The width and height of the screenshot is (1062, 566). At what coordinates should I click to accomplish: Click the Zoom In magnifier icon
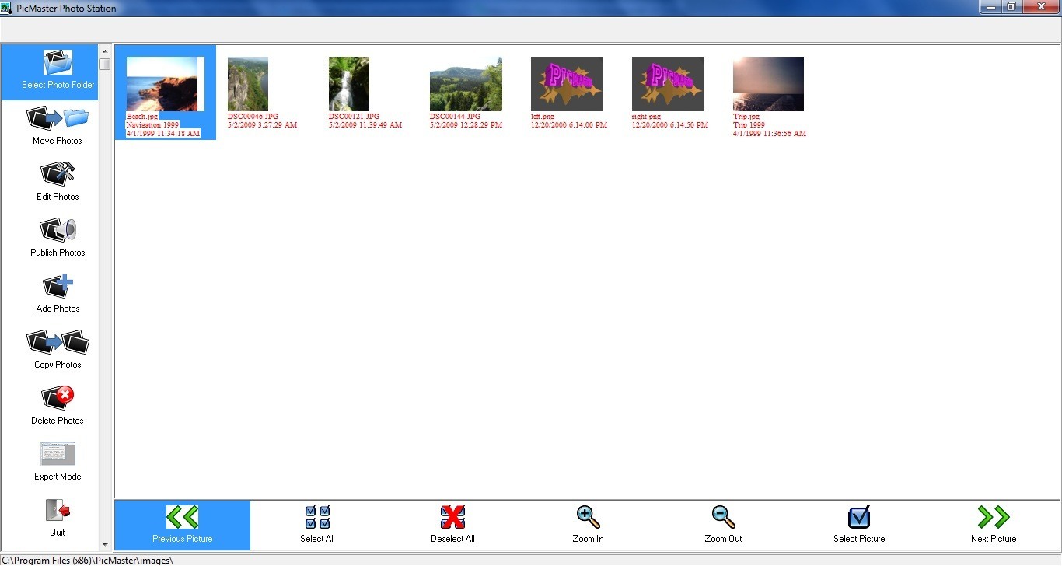(588, 517)
